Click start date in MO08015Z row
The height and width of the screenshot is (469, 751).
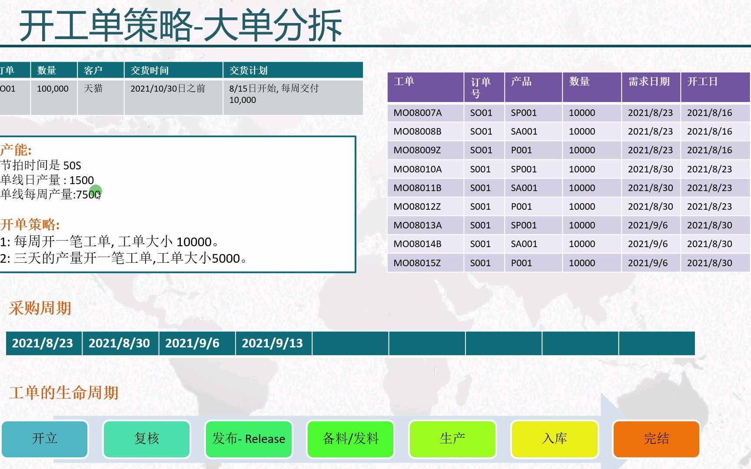coord(715,263)
